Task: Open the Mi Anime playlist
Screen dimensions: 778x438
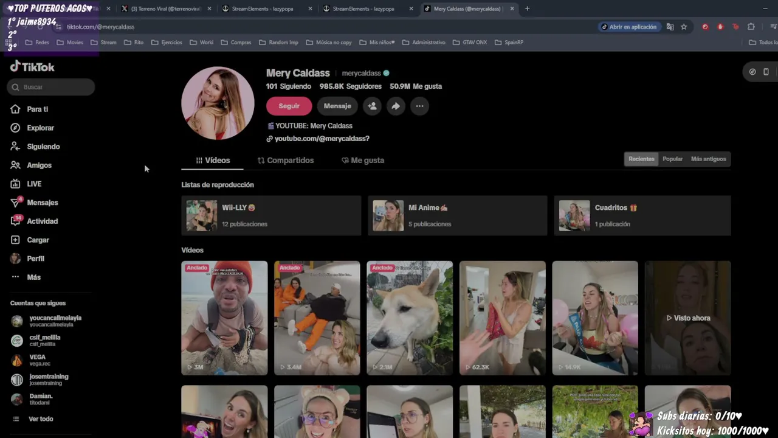Action: point(457,215)
